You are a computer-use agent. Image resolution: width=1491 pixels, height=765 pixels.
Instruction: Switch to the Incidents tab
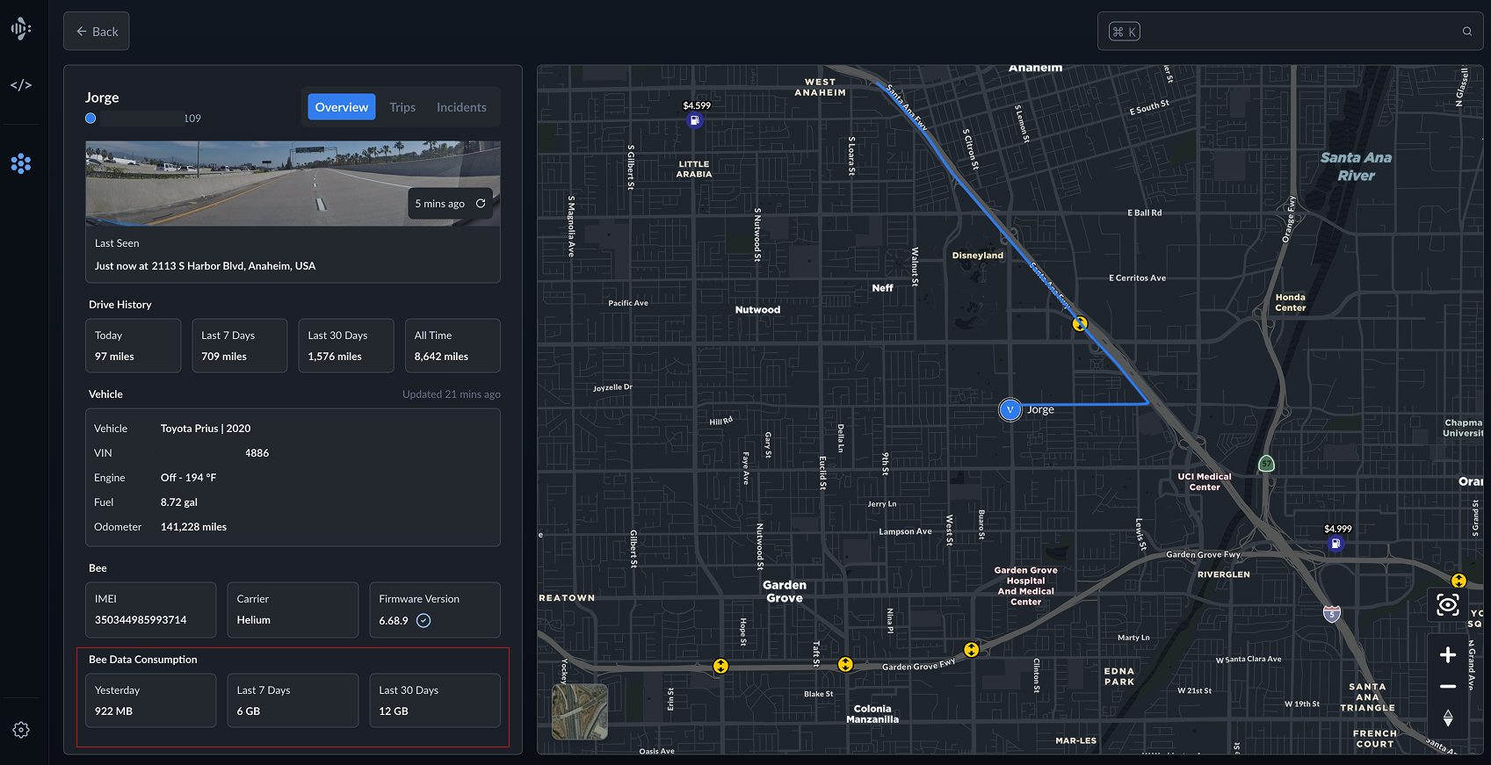click(461, 107)
